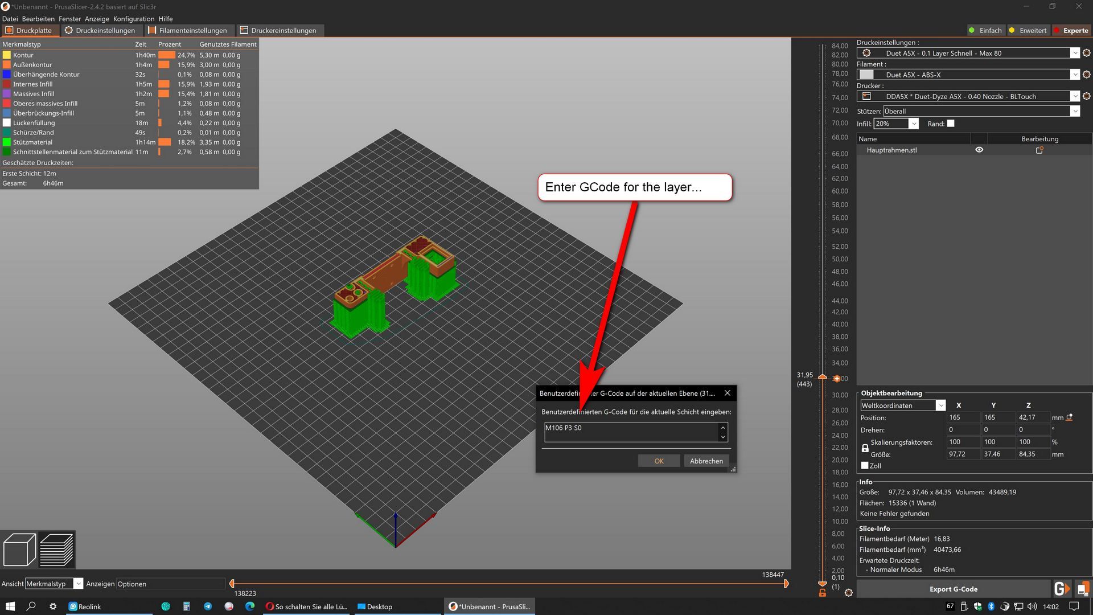Click Abbrechen in G-code dialog
The height and width of the screenshot is (615, 1093).
point(706,461)
